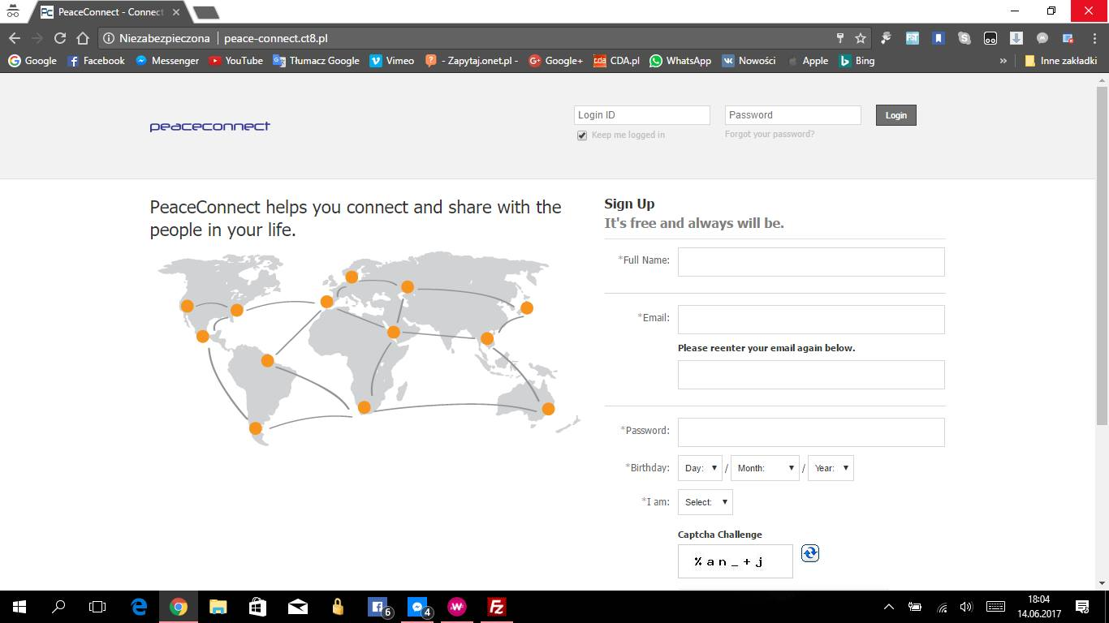1109x623 pixels.
Task: Open the Month birthday dropdown
Action: (x=764, y=467)
